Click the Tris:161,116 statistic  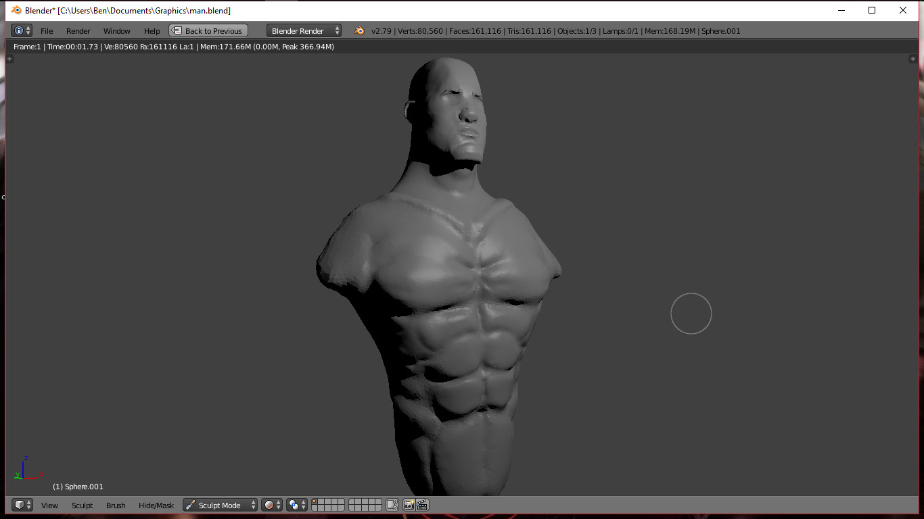[x=529, y=31]
